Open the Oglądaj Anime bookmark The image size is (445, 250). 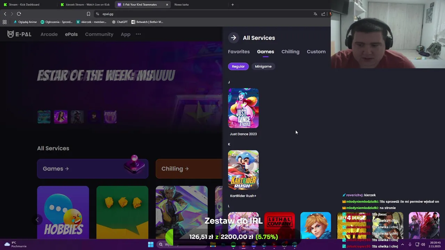25,22
